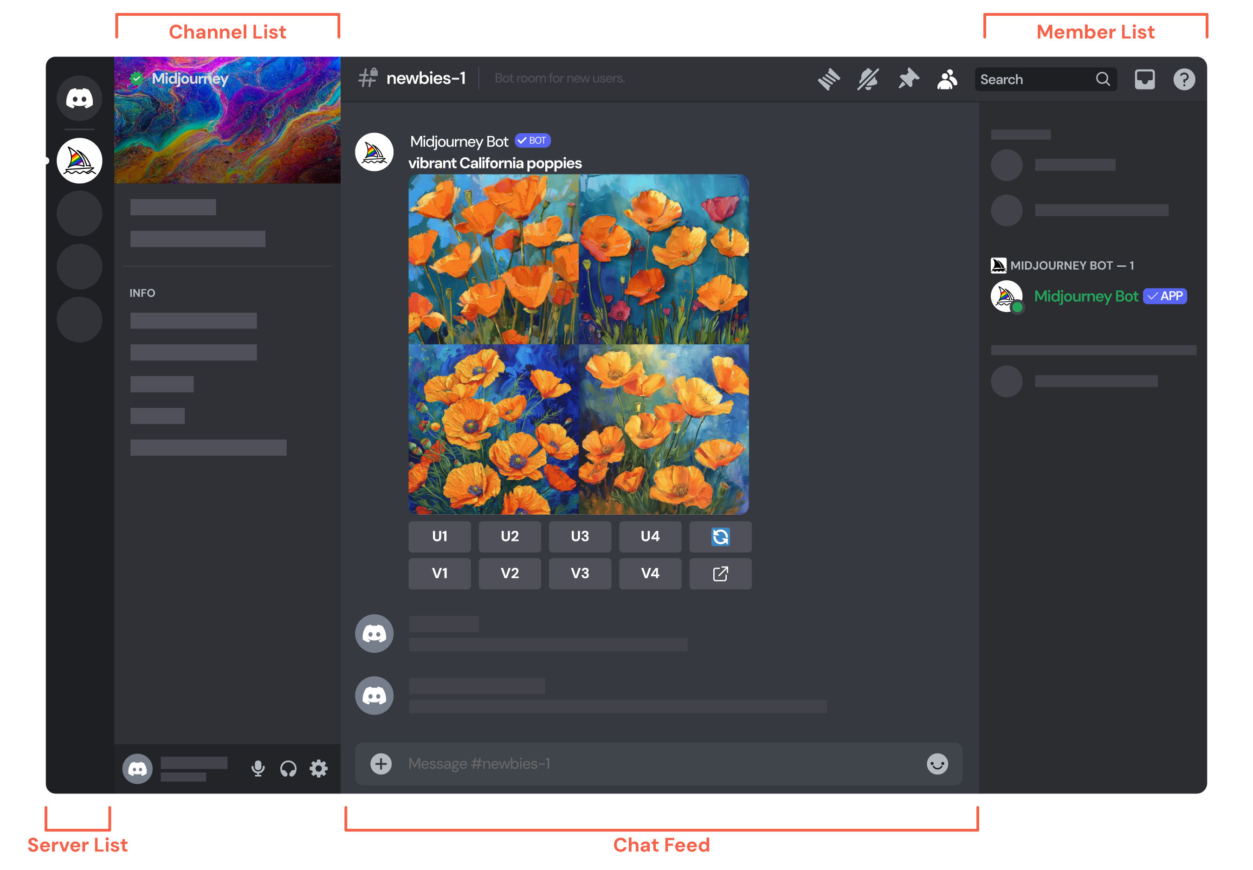The height and width of the screenshot is (870, 1253).
Task: Click the Search field in the header
Action: 1036,79
